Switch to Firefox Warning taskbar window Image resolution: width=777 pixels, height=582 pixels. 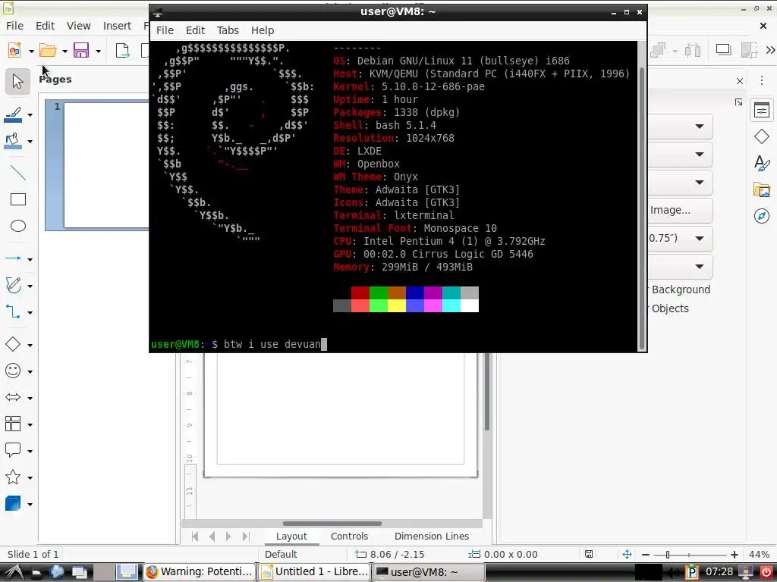200,571
